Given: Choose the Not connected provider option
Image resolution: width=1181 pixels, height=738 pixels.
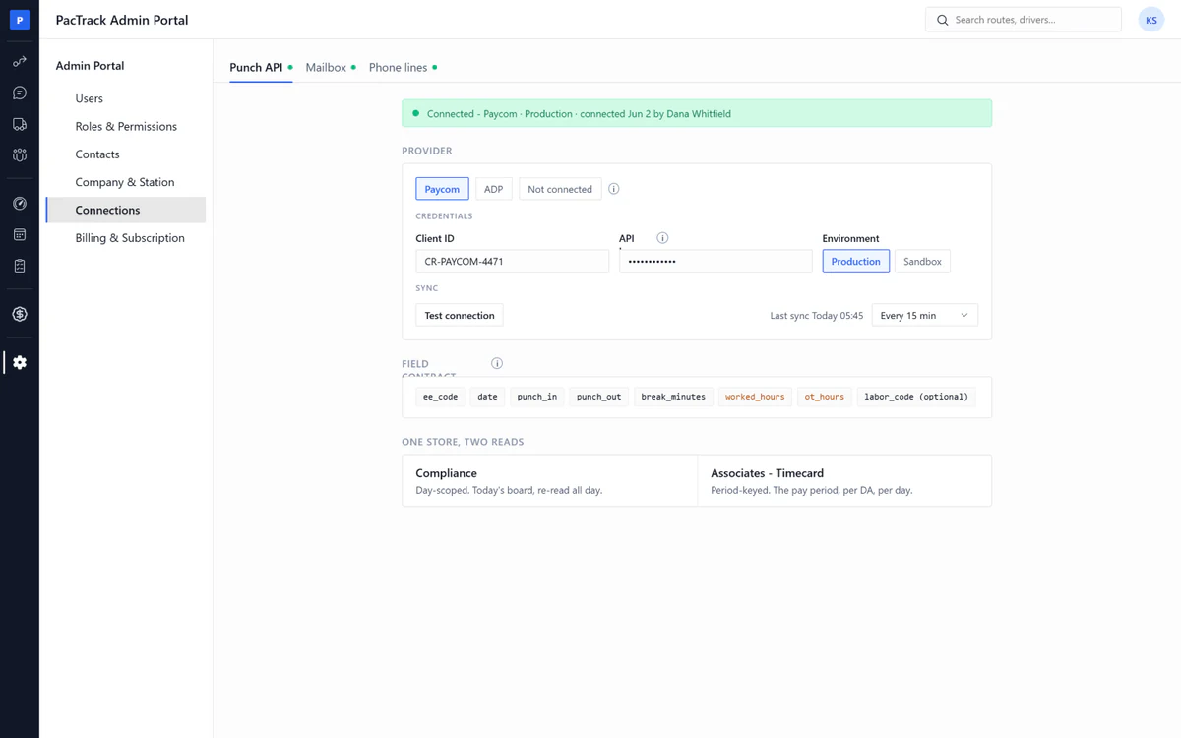Looking at the screenshot, I should point(560,189).
